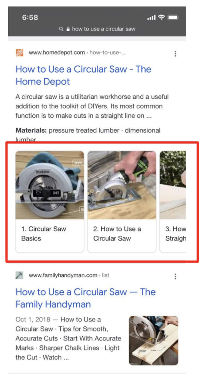Tap the Home Depot favicon icon

point(19,53)
